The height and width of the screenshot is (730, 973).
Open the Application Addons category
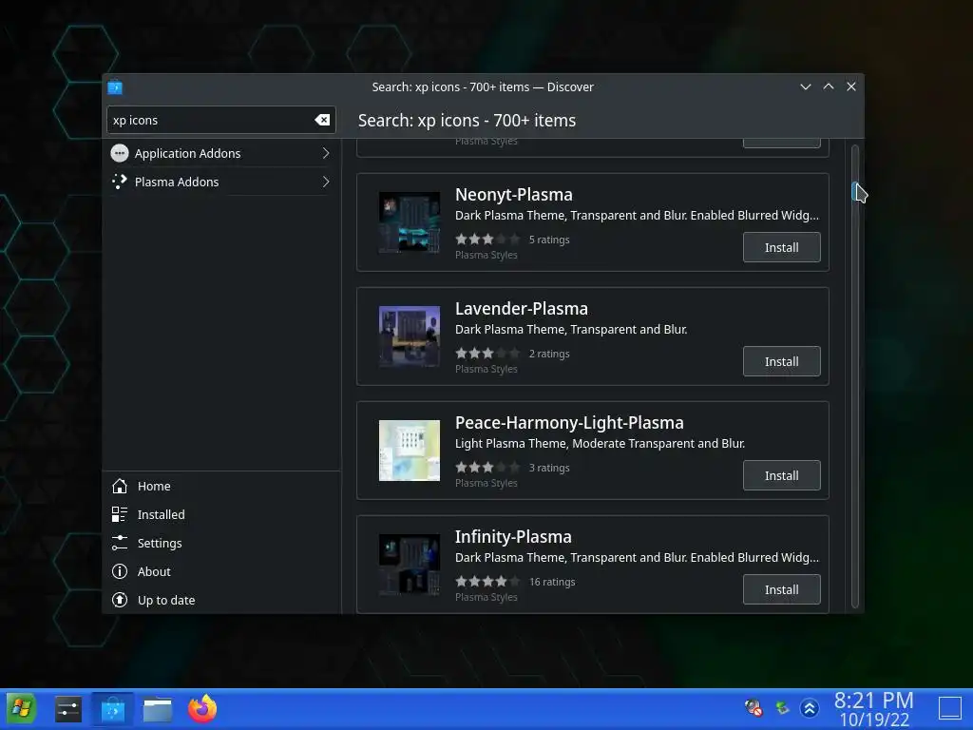220,153
